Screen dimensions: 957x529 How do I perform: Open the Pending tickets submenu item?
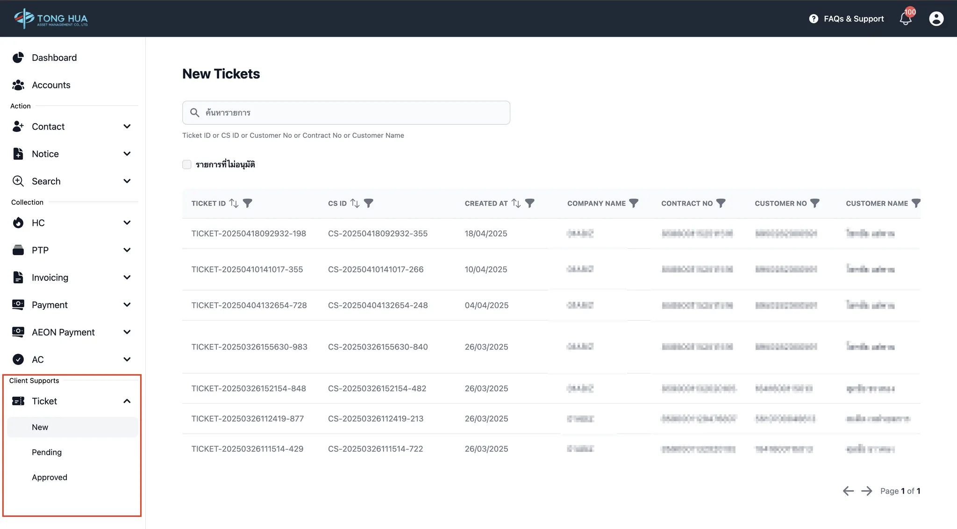tap(47, 452)
